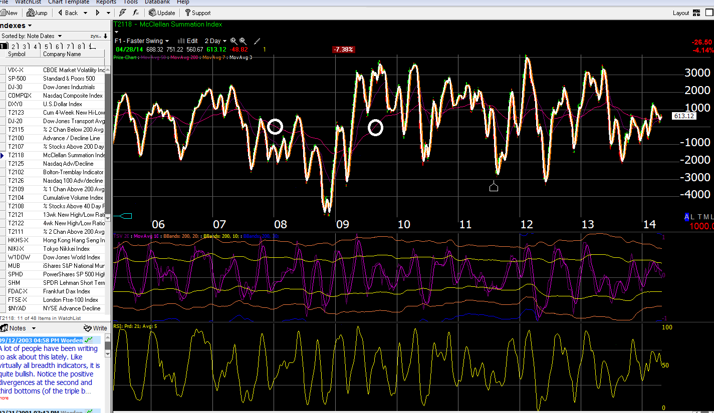This screenshot has width=714, height=413.
Task: Open the Tools menu
Action: tap(130, 2)
